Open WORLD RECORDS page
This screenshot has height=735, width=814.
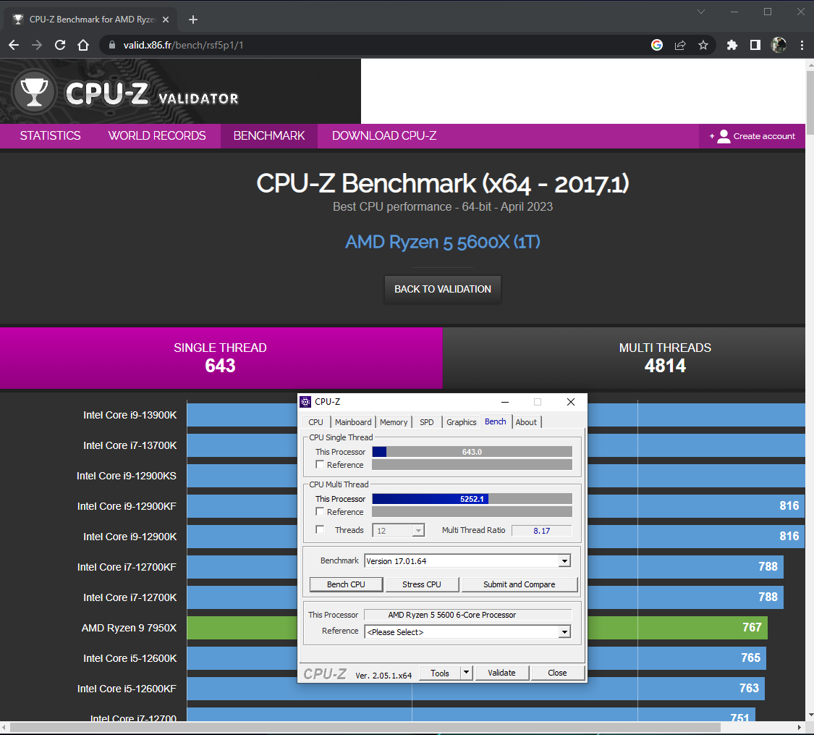(157, 136)
